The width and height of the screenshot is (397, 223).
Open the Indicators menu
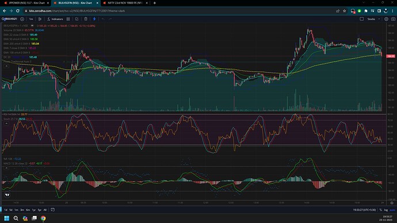[x=55, y=19]
